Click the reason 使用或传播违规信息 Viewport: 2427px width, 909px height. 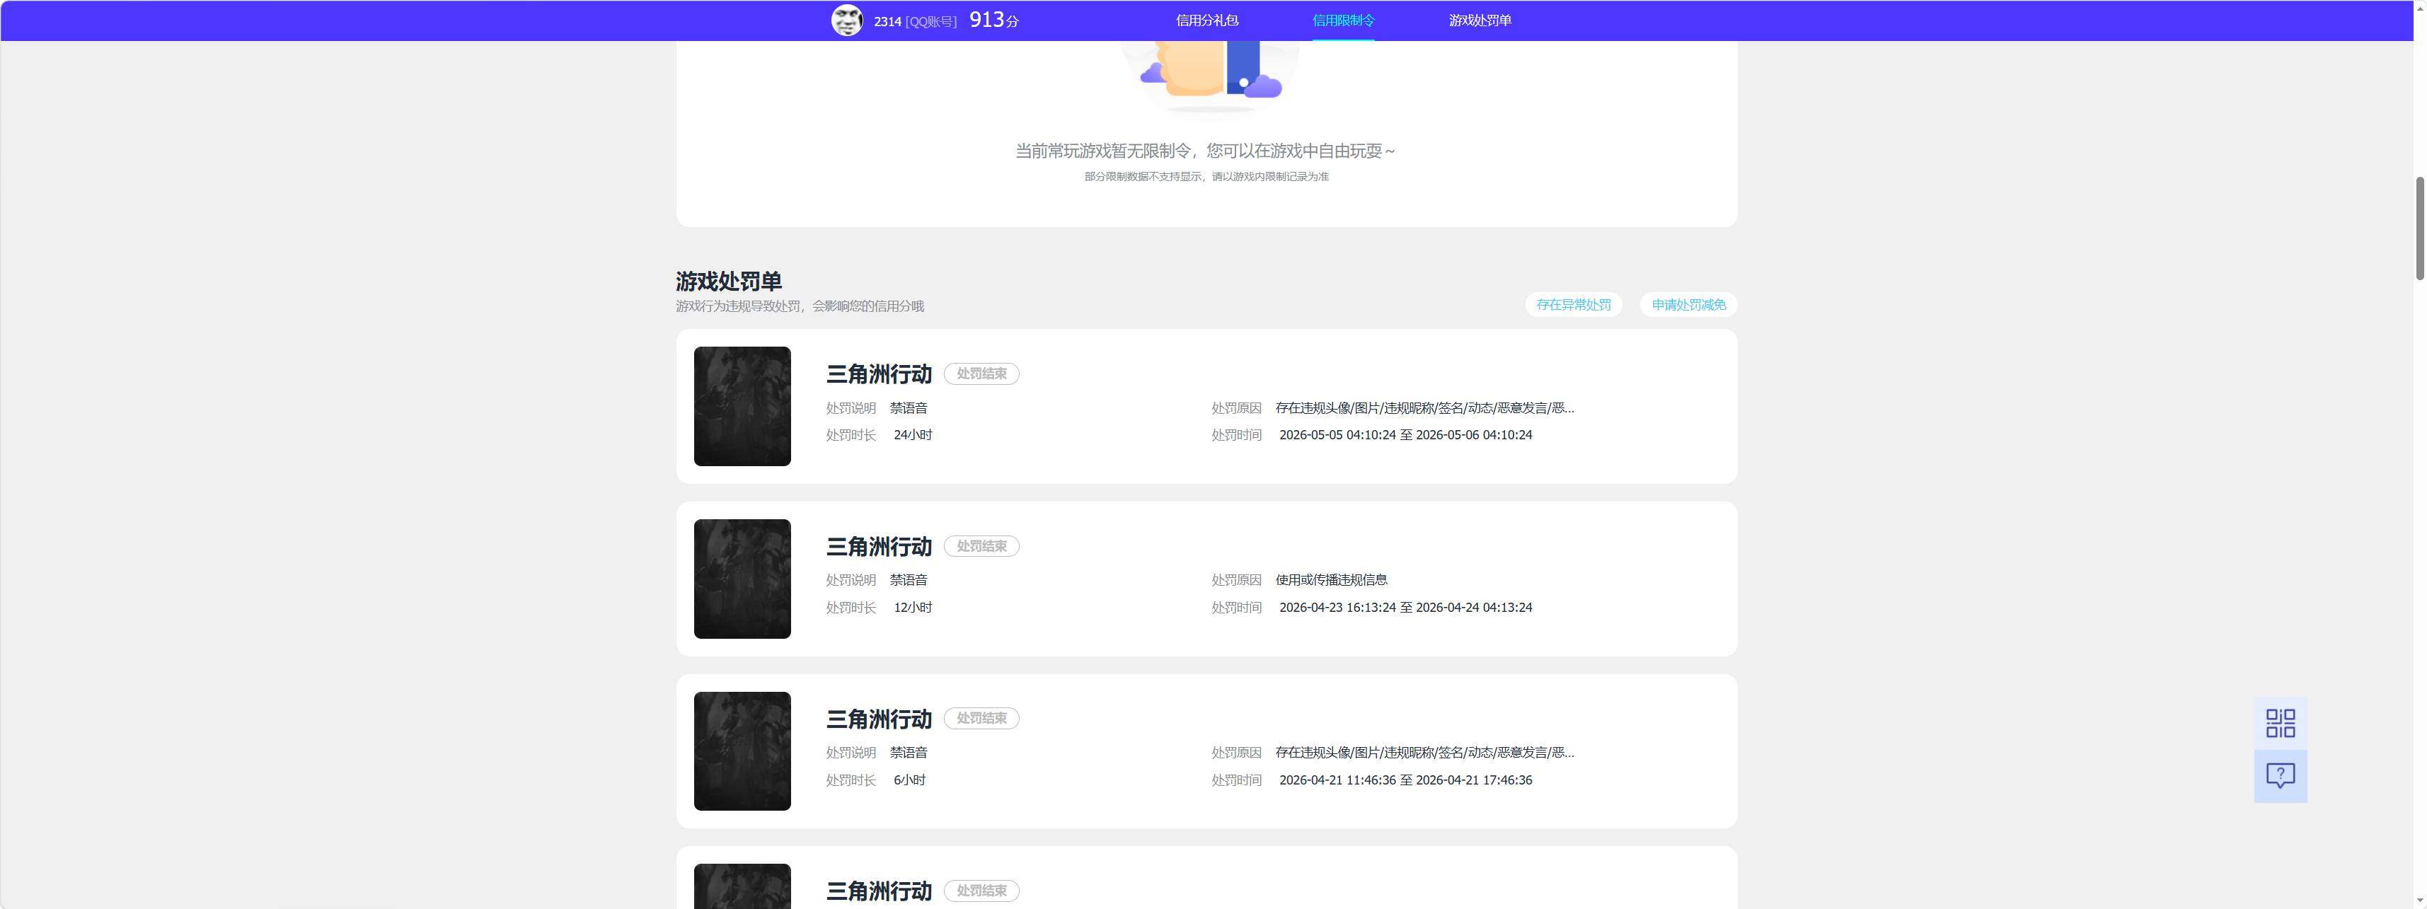pyautogui.click(x=1331, y=579)
